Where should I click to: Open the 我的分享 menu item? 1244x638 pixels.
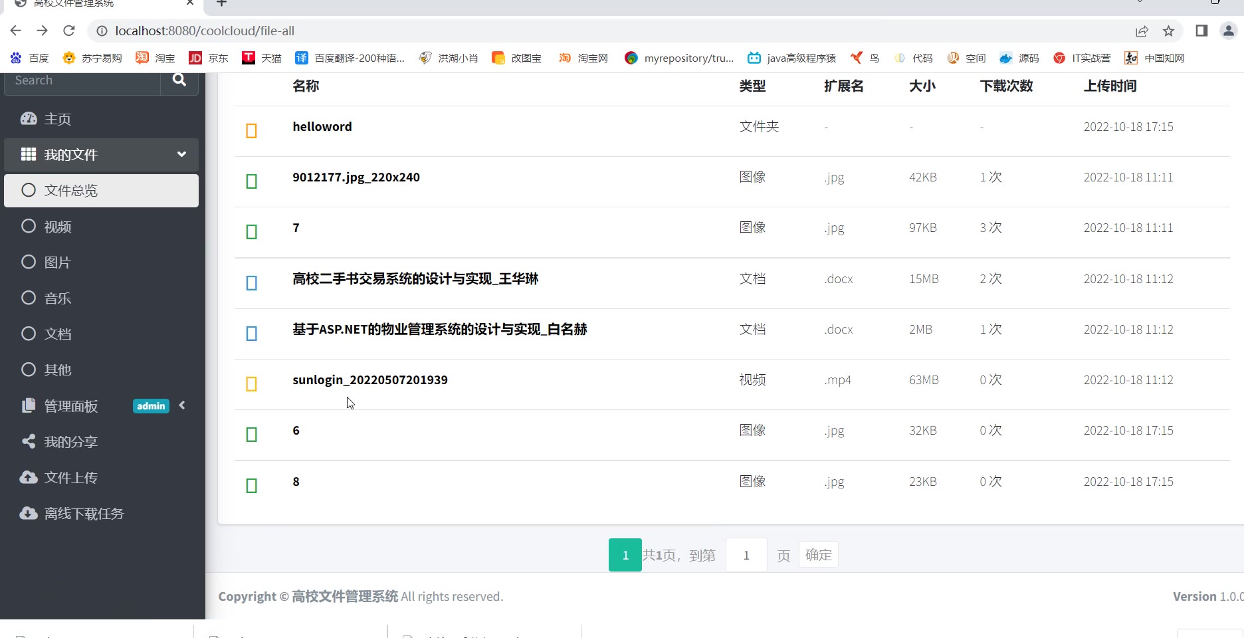tap(101, 442)
